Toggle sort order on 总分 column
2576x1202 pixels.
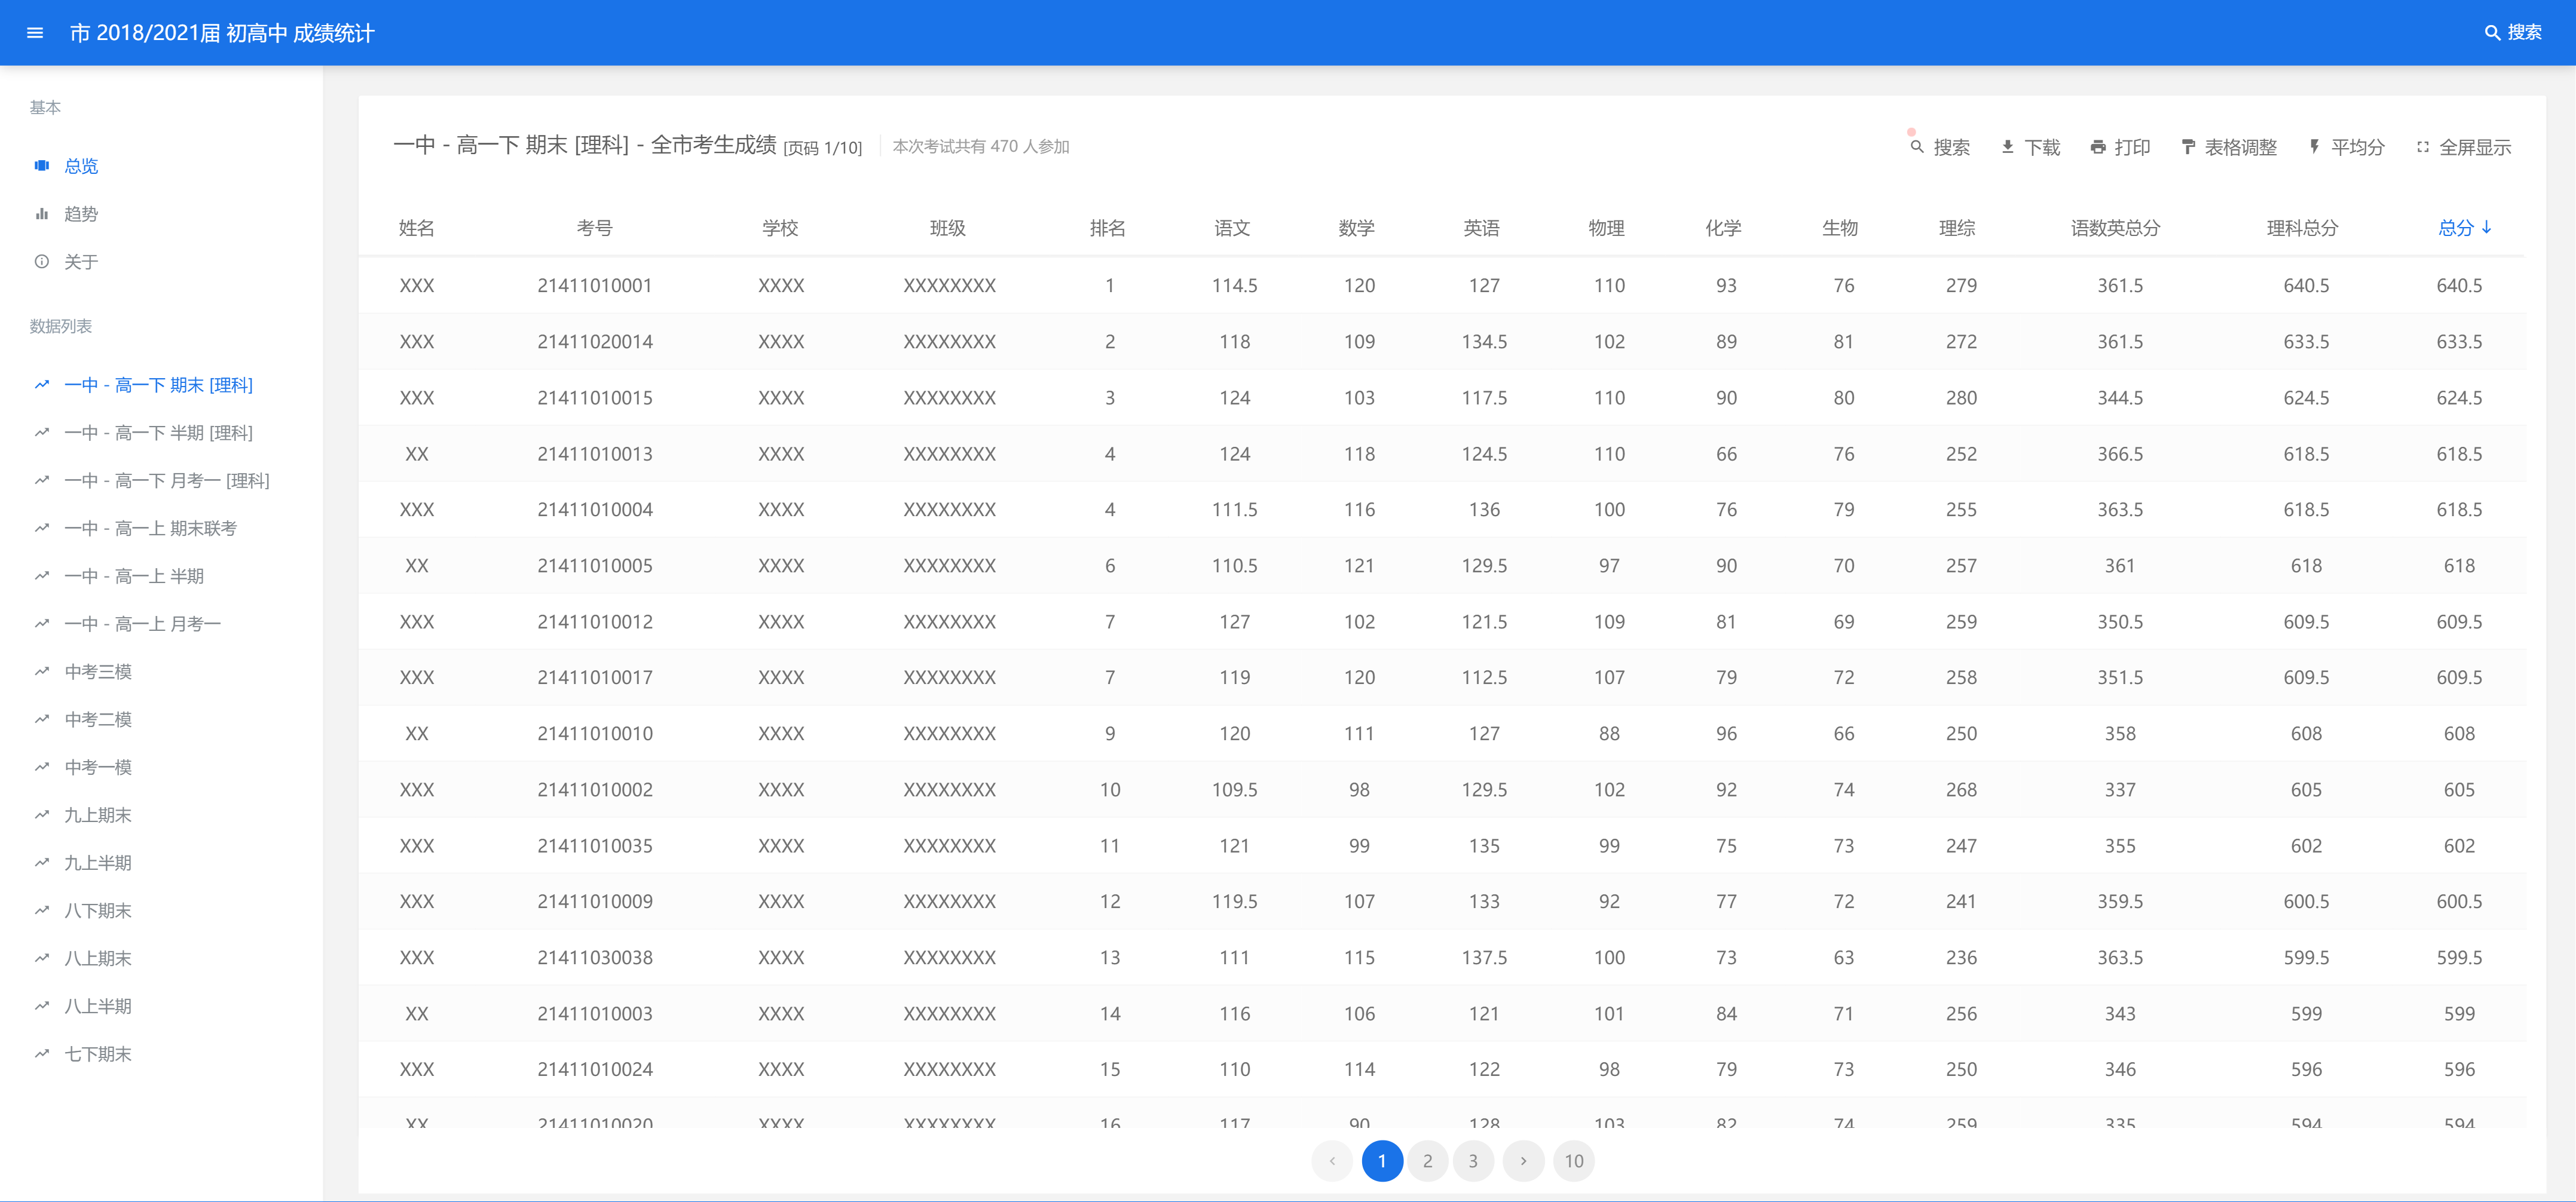2456,228
